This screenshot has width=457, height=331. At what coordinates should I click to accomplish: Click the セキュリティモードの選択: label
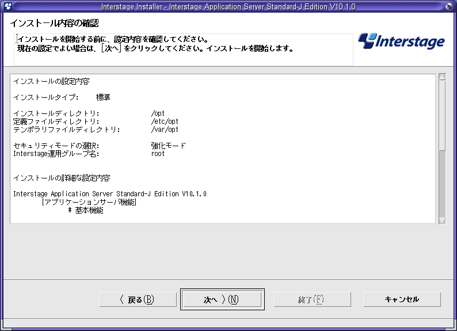coord(56,146)
